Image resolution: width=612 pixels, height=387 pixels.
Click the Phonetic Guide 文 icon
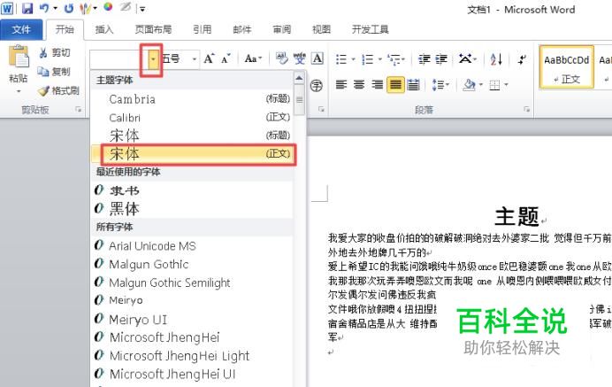pos(299,59)
